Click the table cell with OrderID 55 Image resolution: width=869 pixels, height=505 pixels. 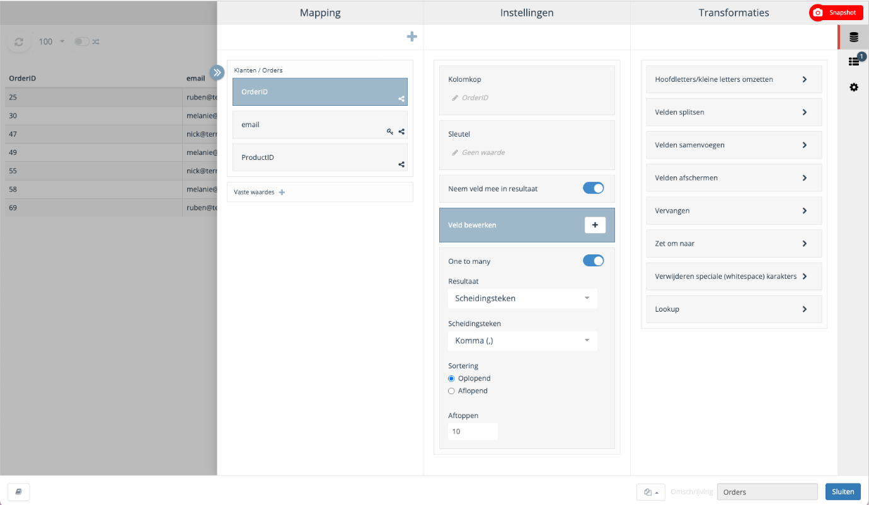click(94, 171)
